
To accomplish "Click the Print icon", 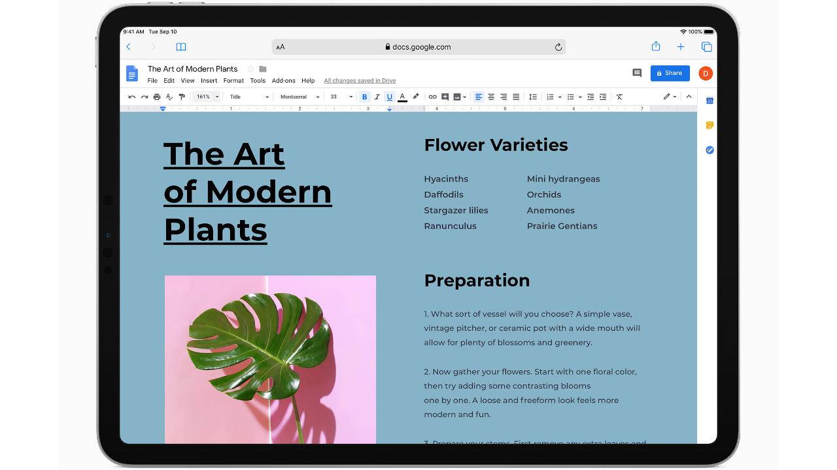I will click(x=156, y=96).
